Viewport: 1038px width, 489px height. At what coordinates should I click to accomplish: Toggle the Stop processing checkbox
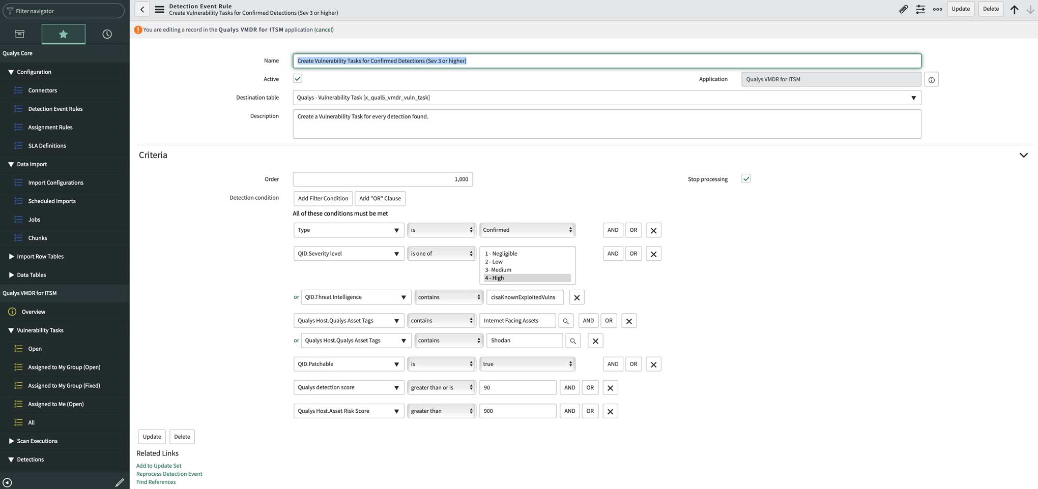746,178
